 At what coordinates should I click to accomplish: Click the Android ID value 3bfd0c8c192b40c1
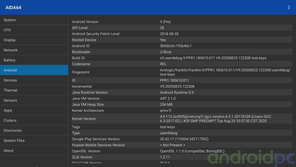[175, 46]
